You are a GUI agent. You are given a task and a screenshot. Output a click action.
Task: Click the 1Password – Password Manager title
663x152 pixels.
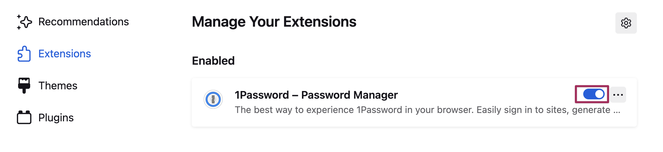(316, 95)
